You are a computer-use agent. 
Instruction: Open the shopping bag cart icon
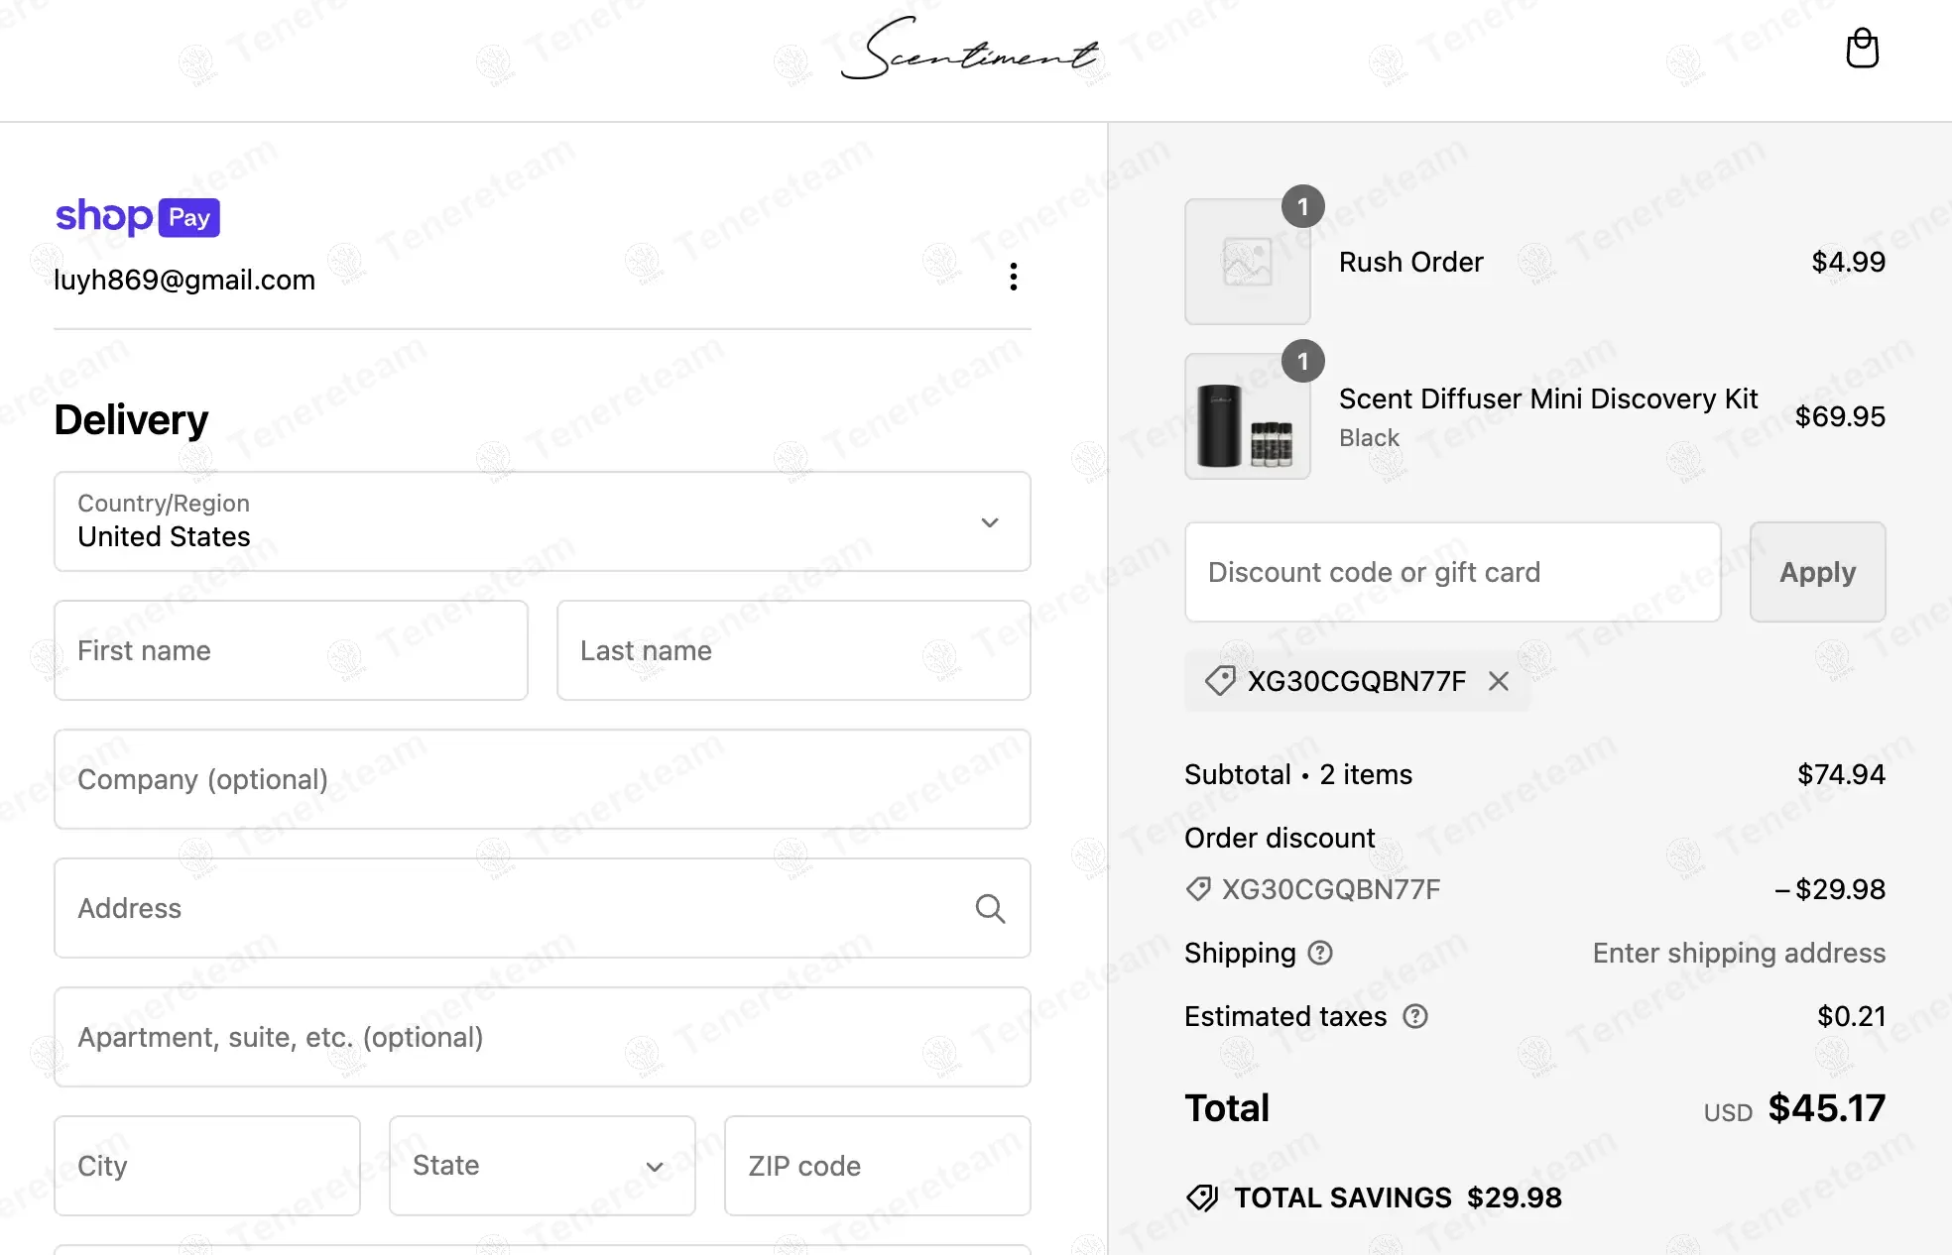[1862, 49]
